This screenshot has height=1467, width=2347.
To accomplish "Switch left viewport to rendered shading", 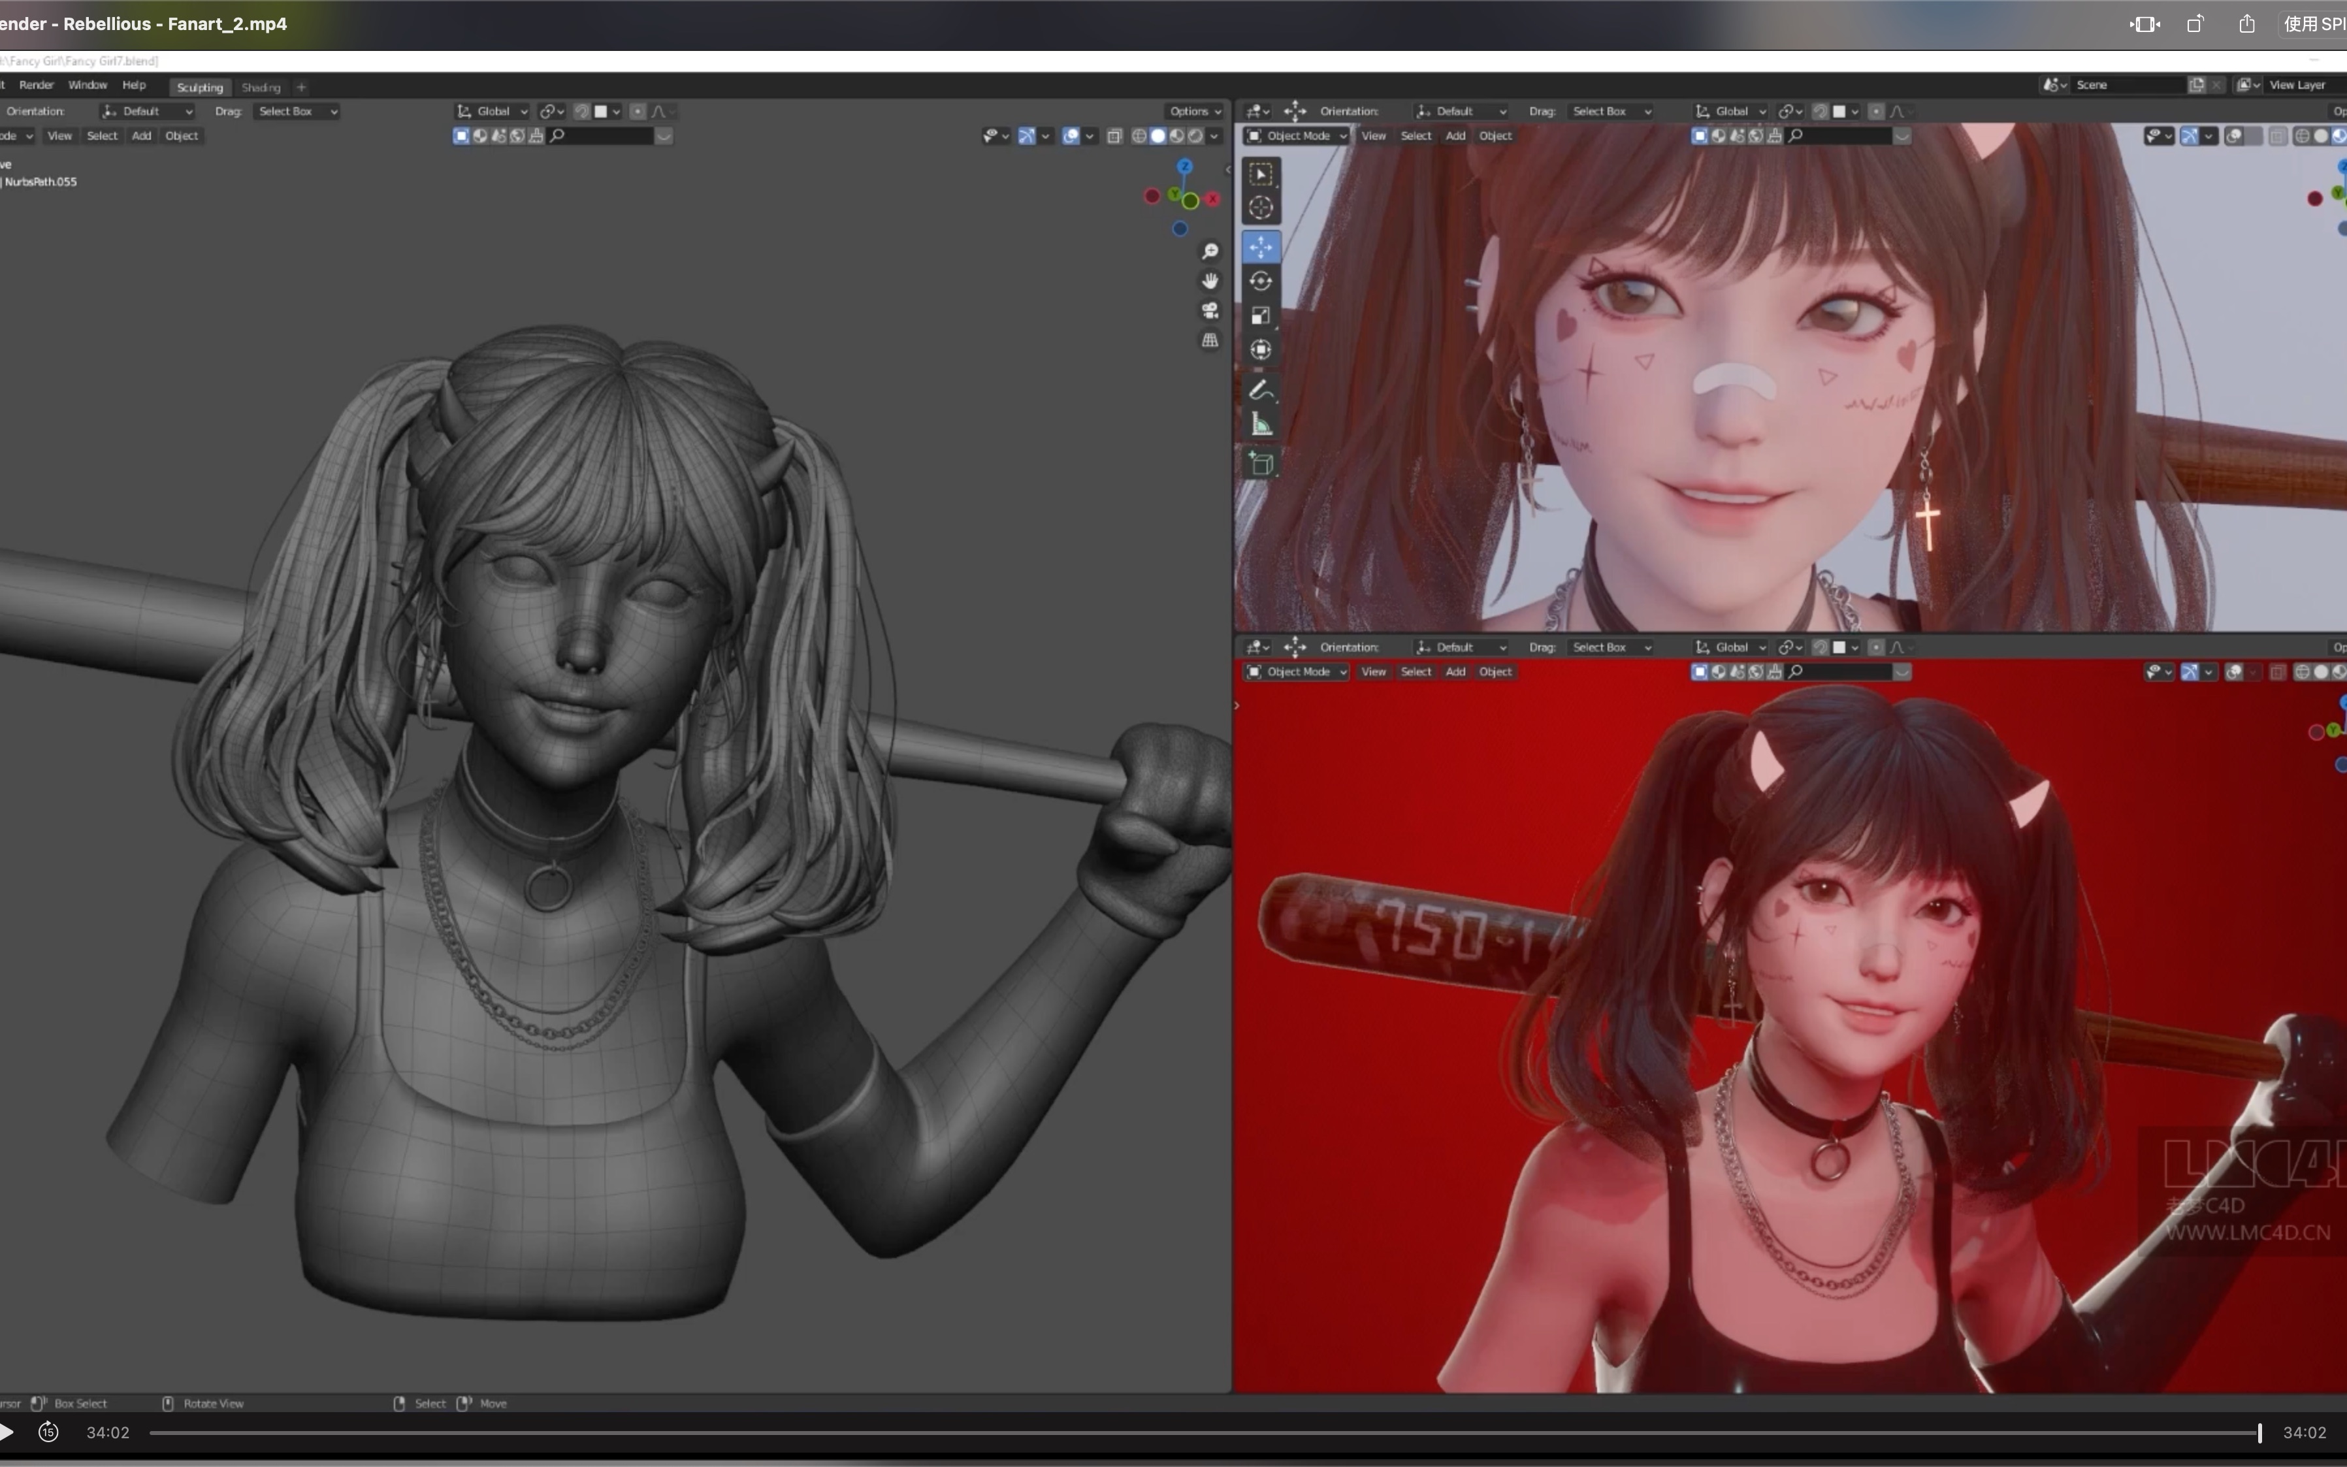I will pos(1195,136).
